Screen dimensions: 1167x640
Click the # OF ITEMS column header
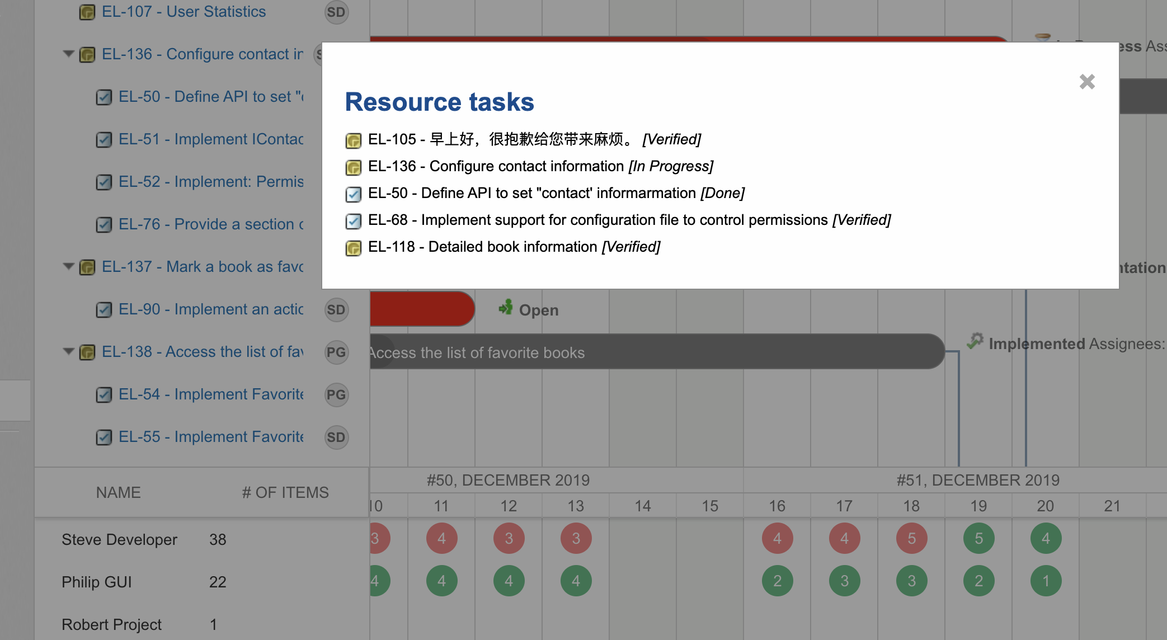coord(285,493)
